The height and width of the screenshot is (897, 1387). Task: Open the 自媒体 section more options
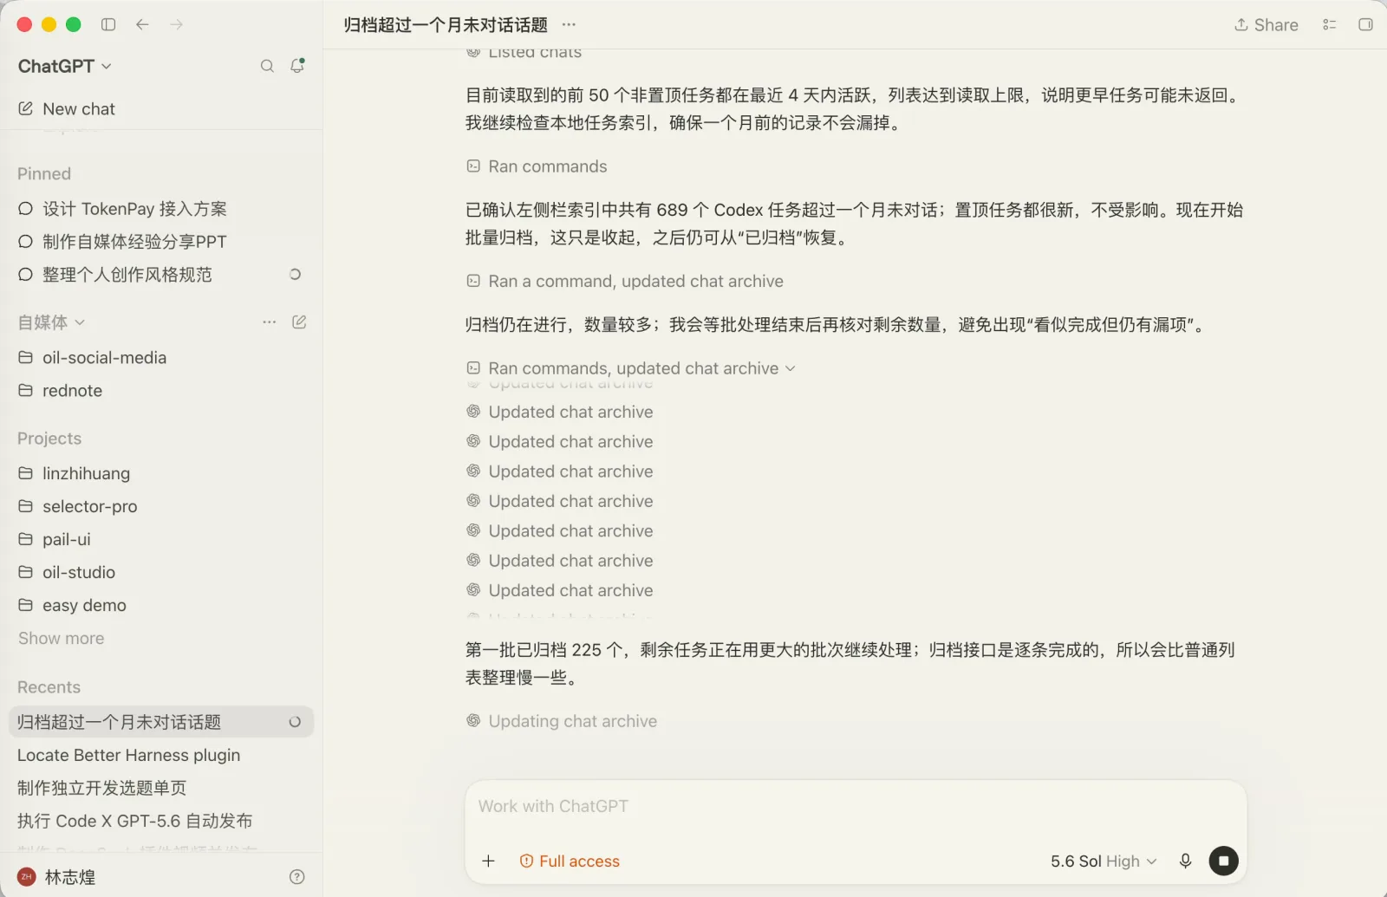tap(270, 322)
